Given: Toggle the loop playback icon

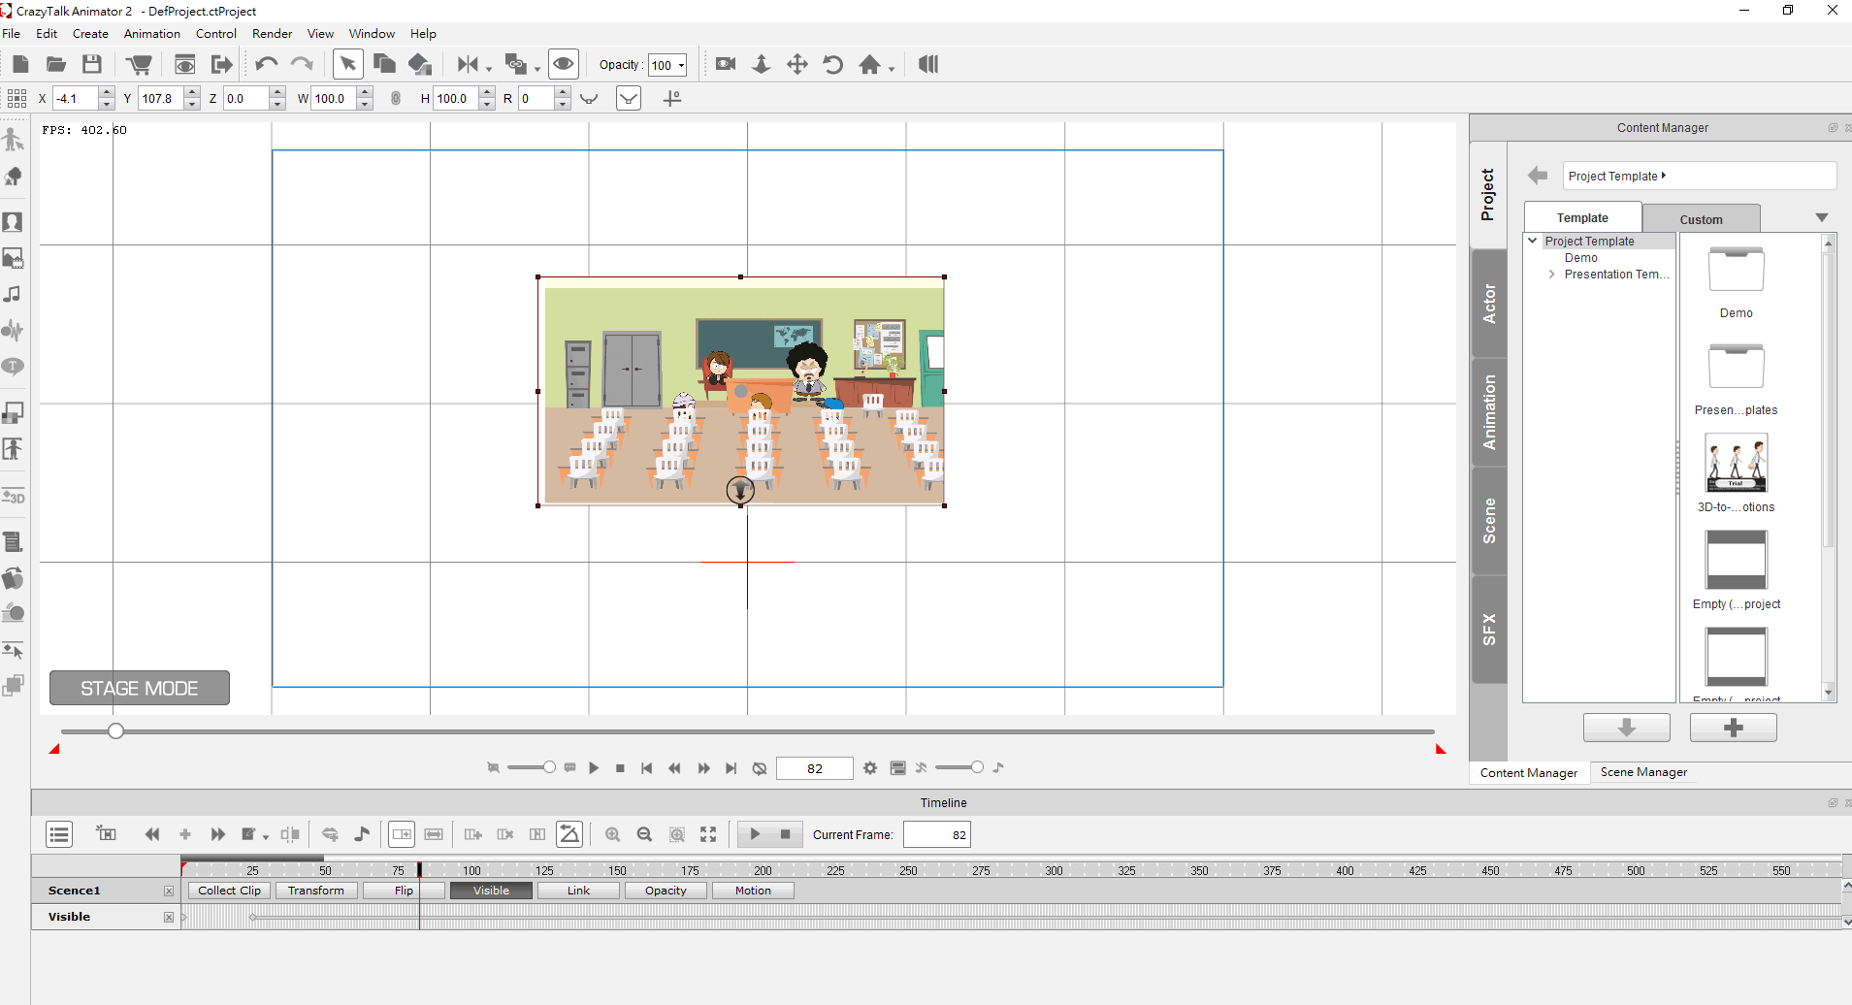Looking at the screenshot, I should 760,768.
